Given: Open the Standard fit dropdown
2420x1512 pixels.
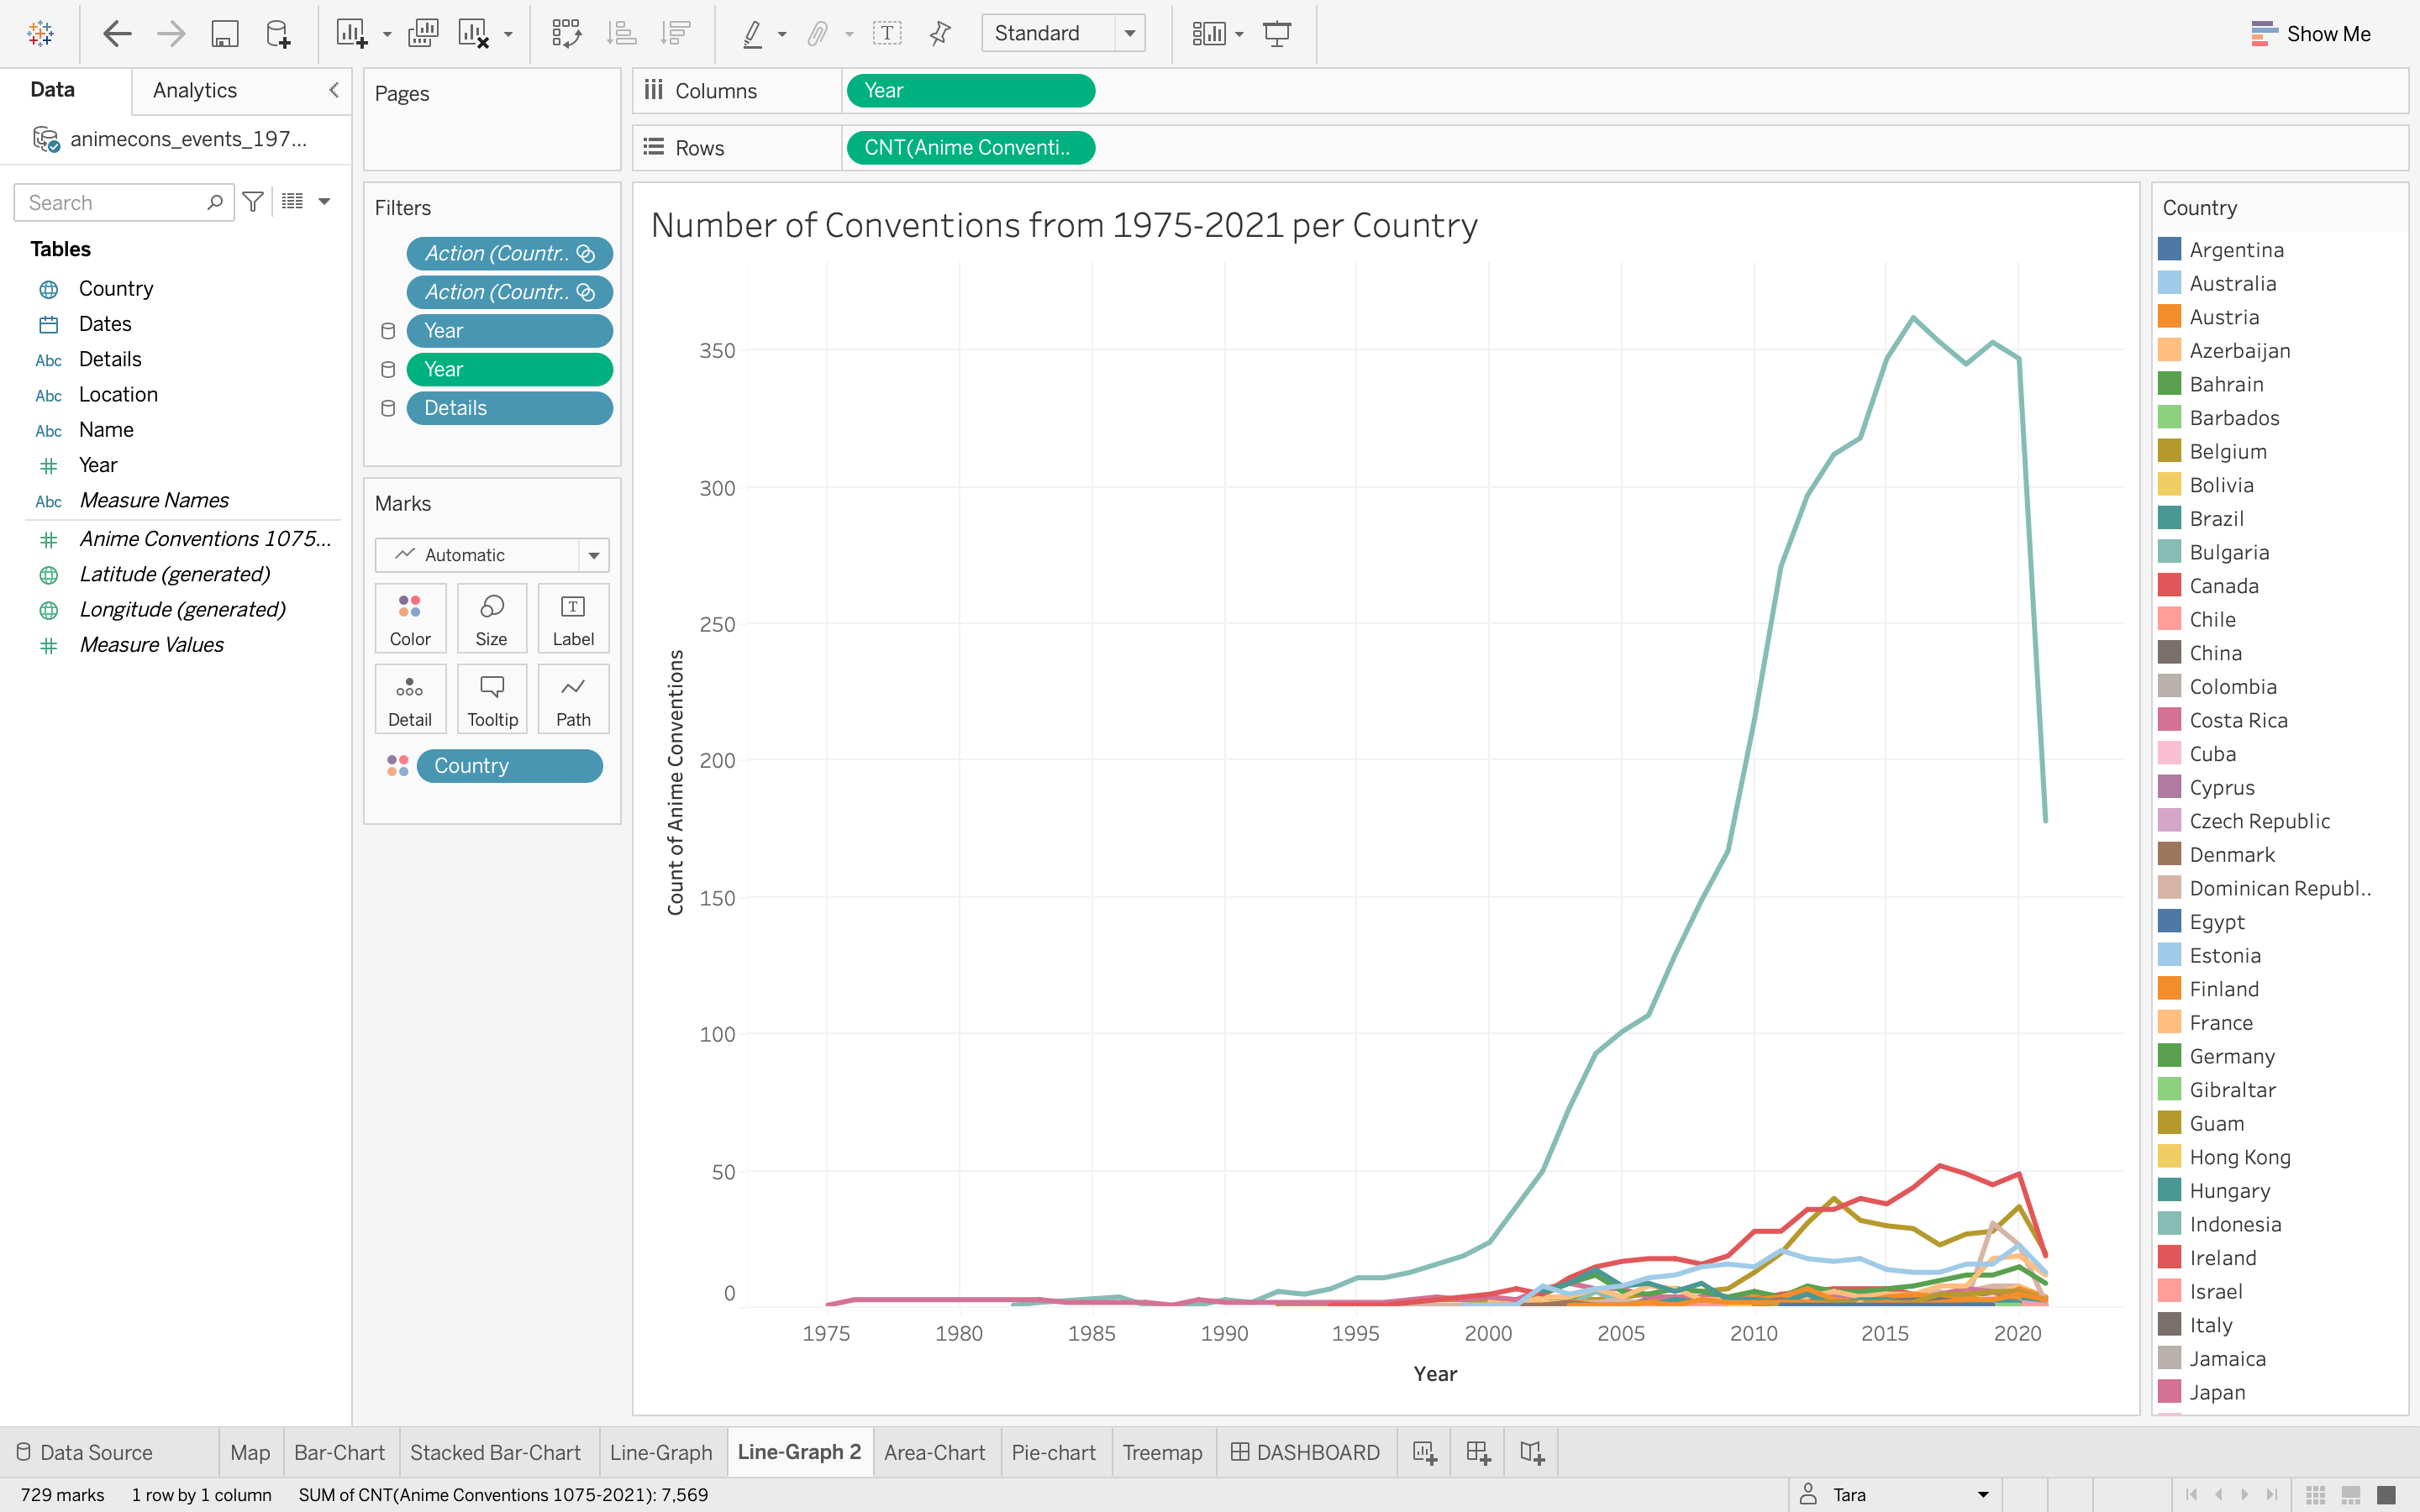Looking at the screenshot, I should [x=1129, y=33].
